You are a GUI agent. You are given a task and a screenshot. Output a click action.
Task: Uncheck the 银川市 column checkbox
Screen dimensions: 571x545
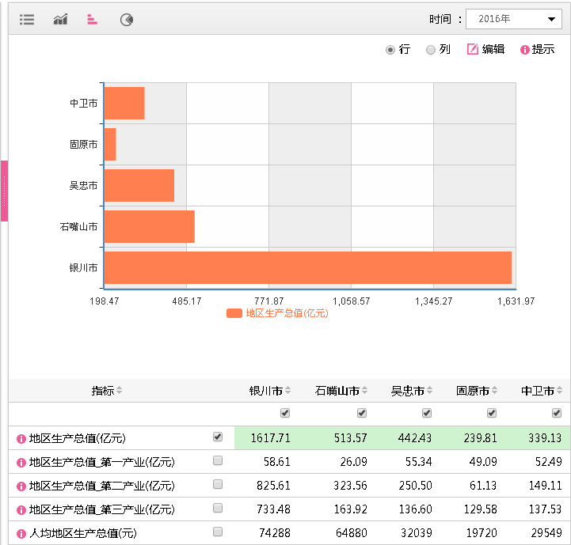point(285,413)
